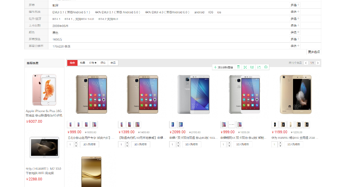Viewport: 354px width, 187px height.
Task: Expand more filter options link
Action: tap(314, 52)
